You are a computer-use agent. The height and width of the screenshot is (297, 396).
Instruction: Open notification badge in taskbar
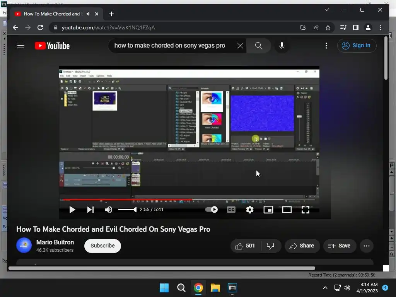[385, 287]
